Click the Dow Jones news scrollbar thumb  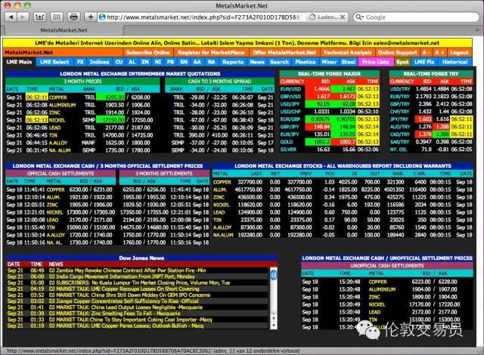pos(273,273)
